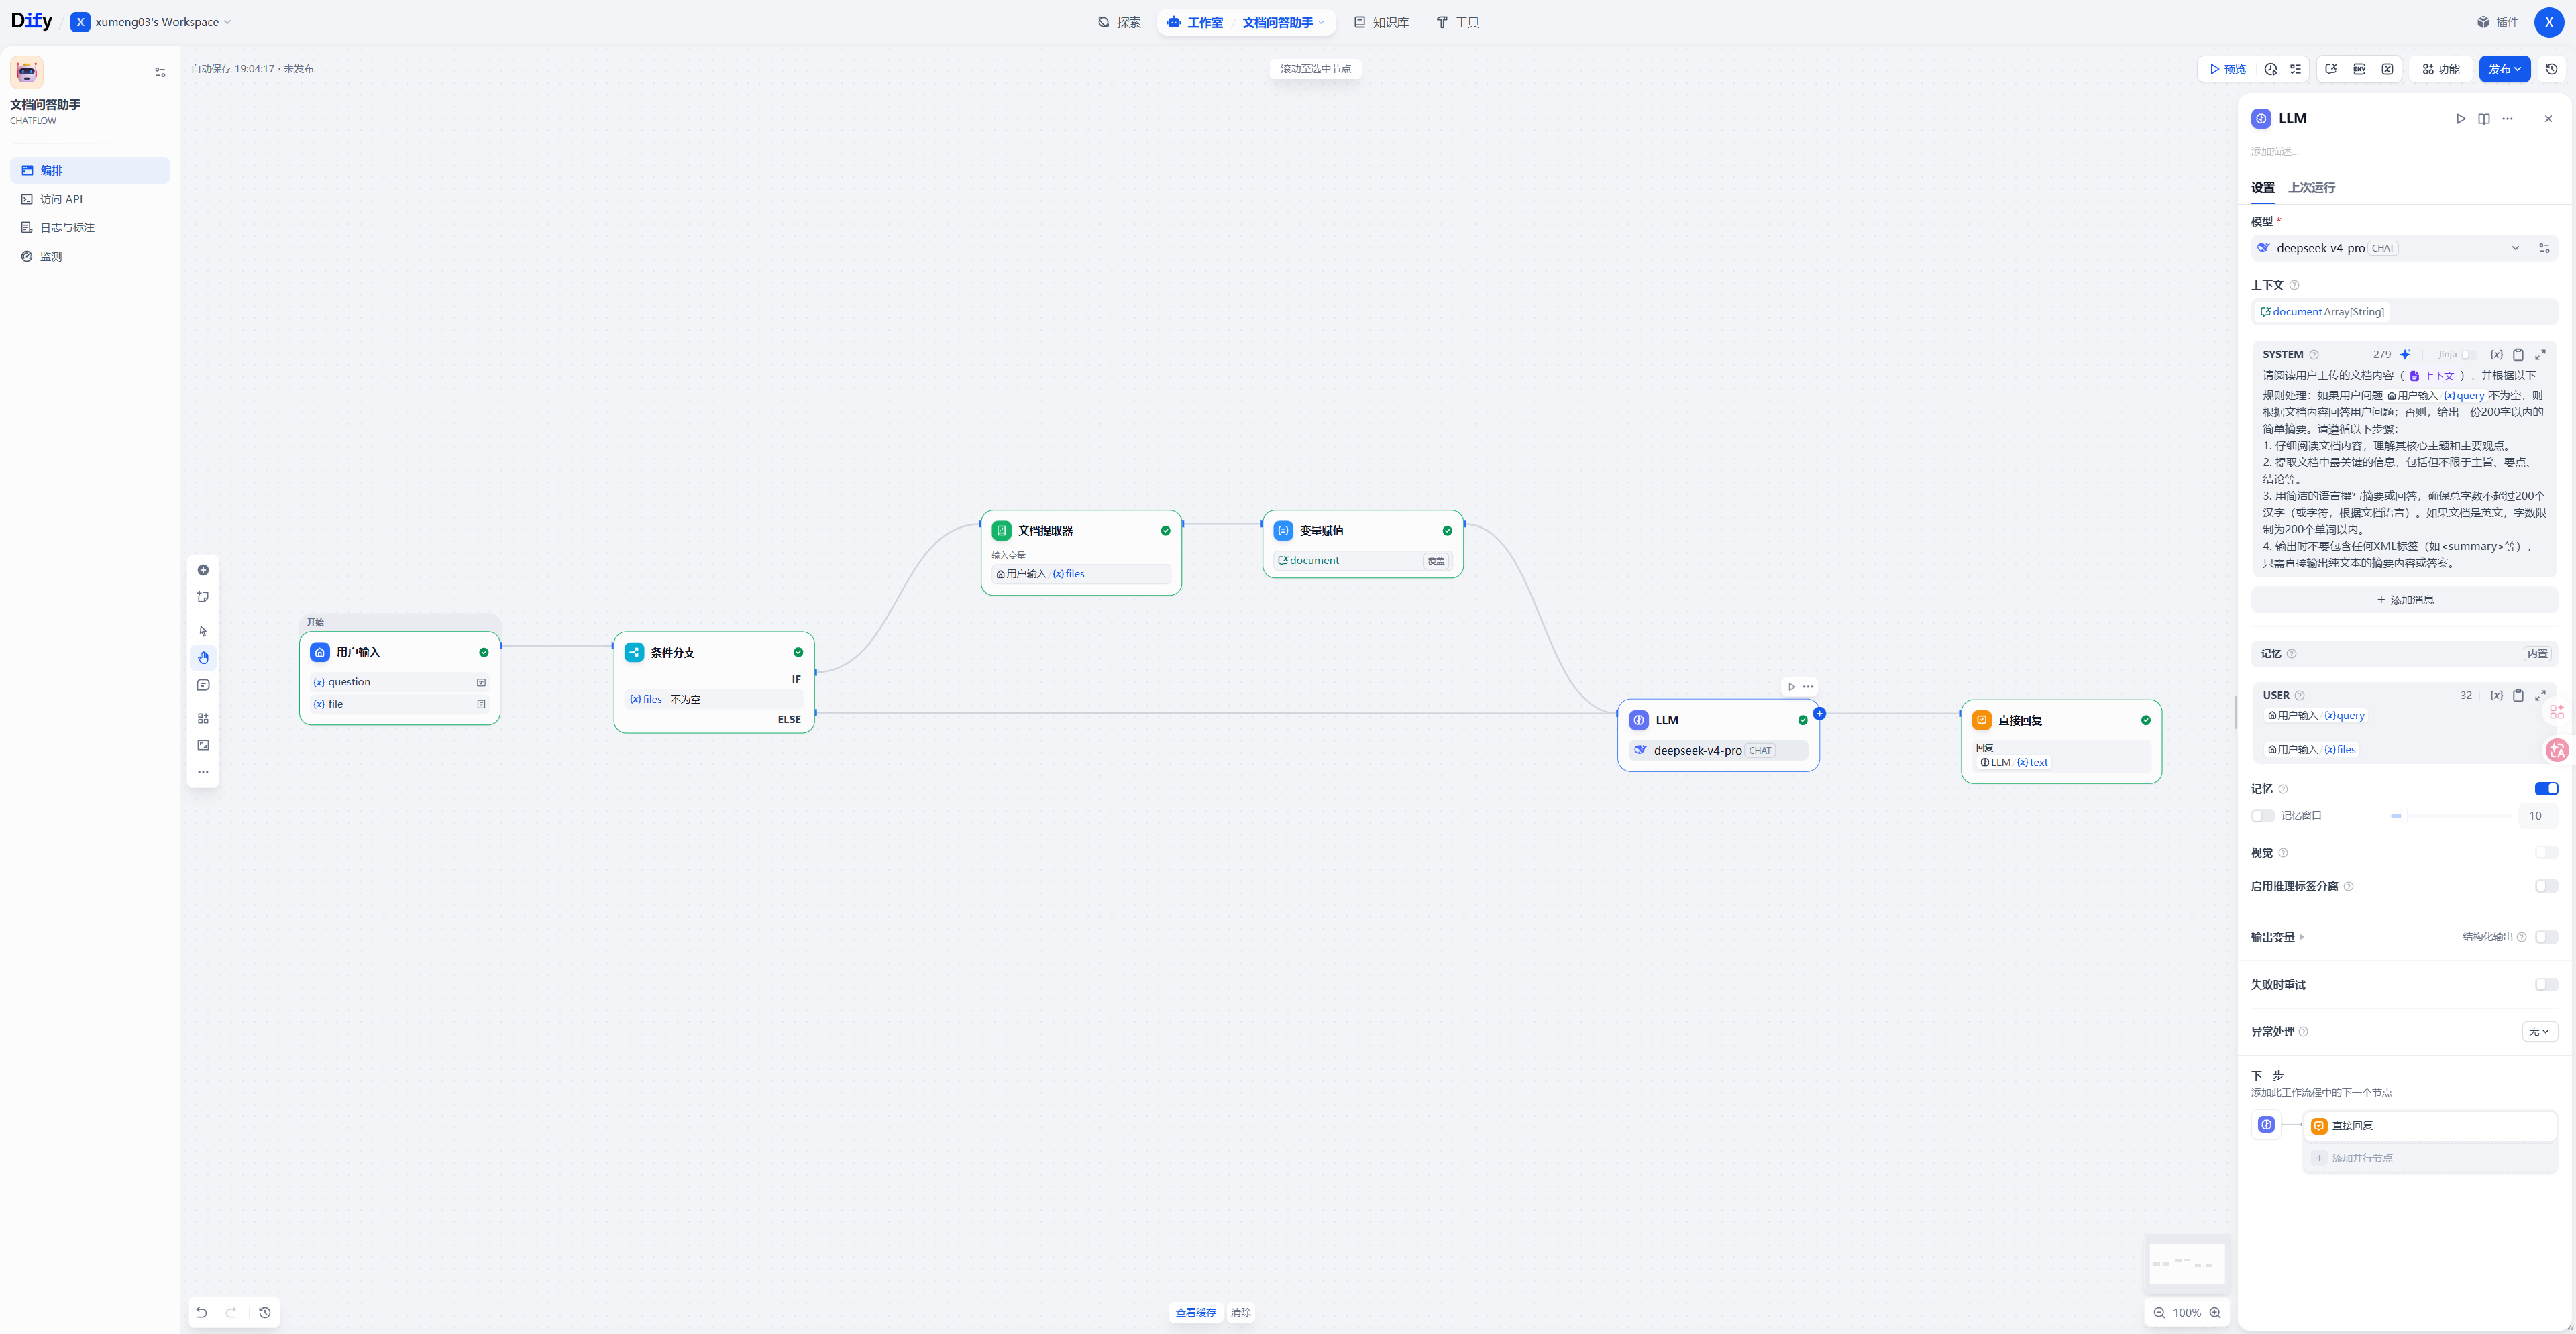
Task: Click 添加并行节点 under next step
Action: click(2430, 1158)
